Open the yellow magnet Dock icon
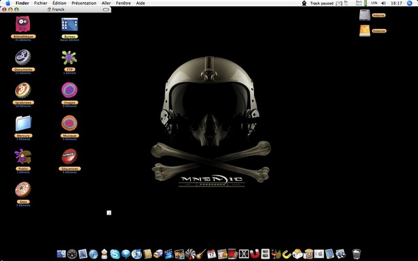This screenshot has height=261, width=418. pos(287,254)
